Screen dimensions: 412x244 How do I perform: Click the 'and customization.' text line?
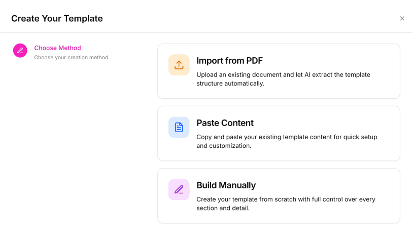[x=224, y=146]
